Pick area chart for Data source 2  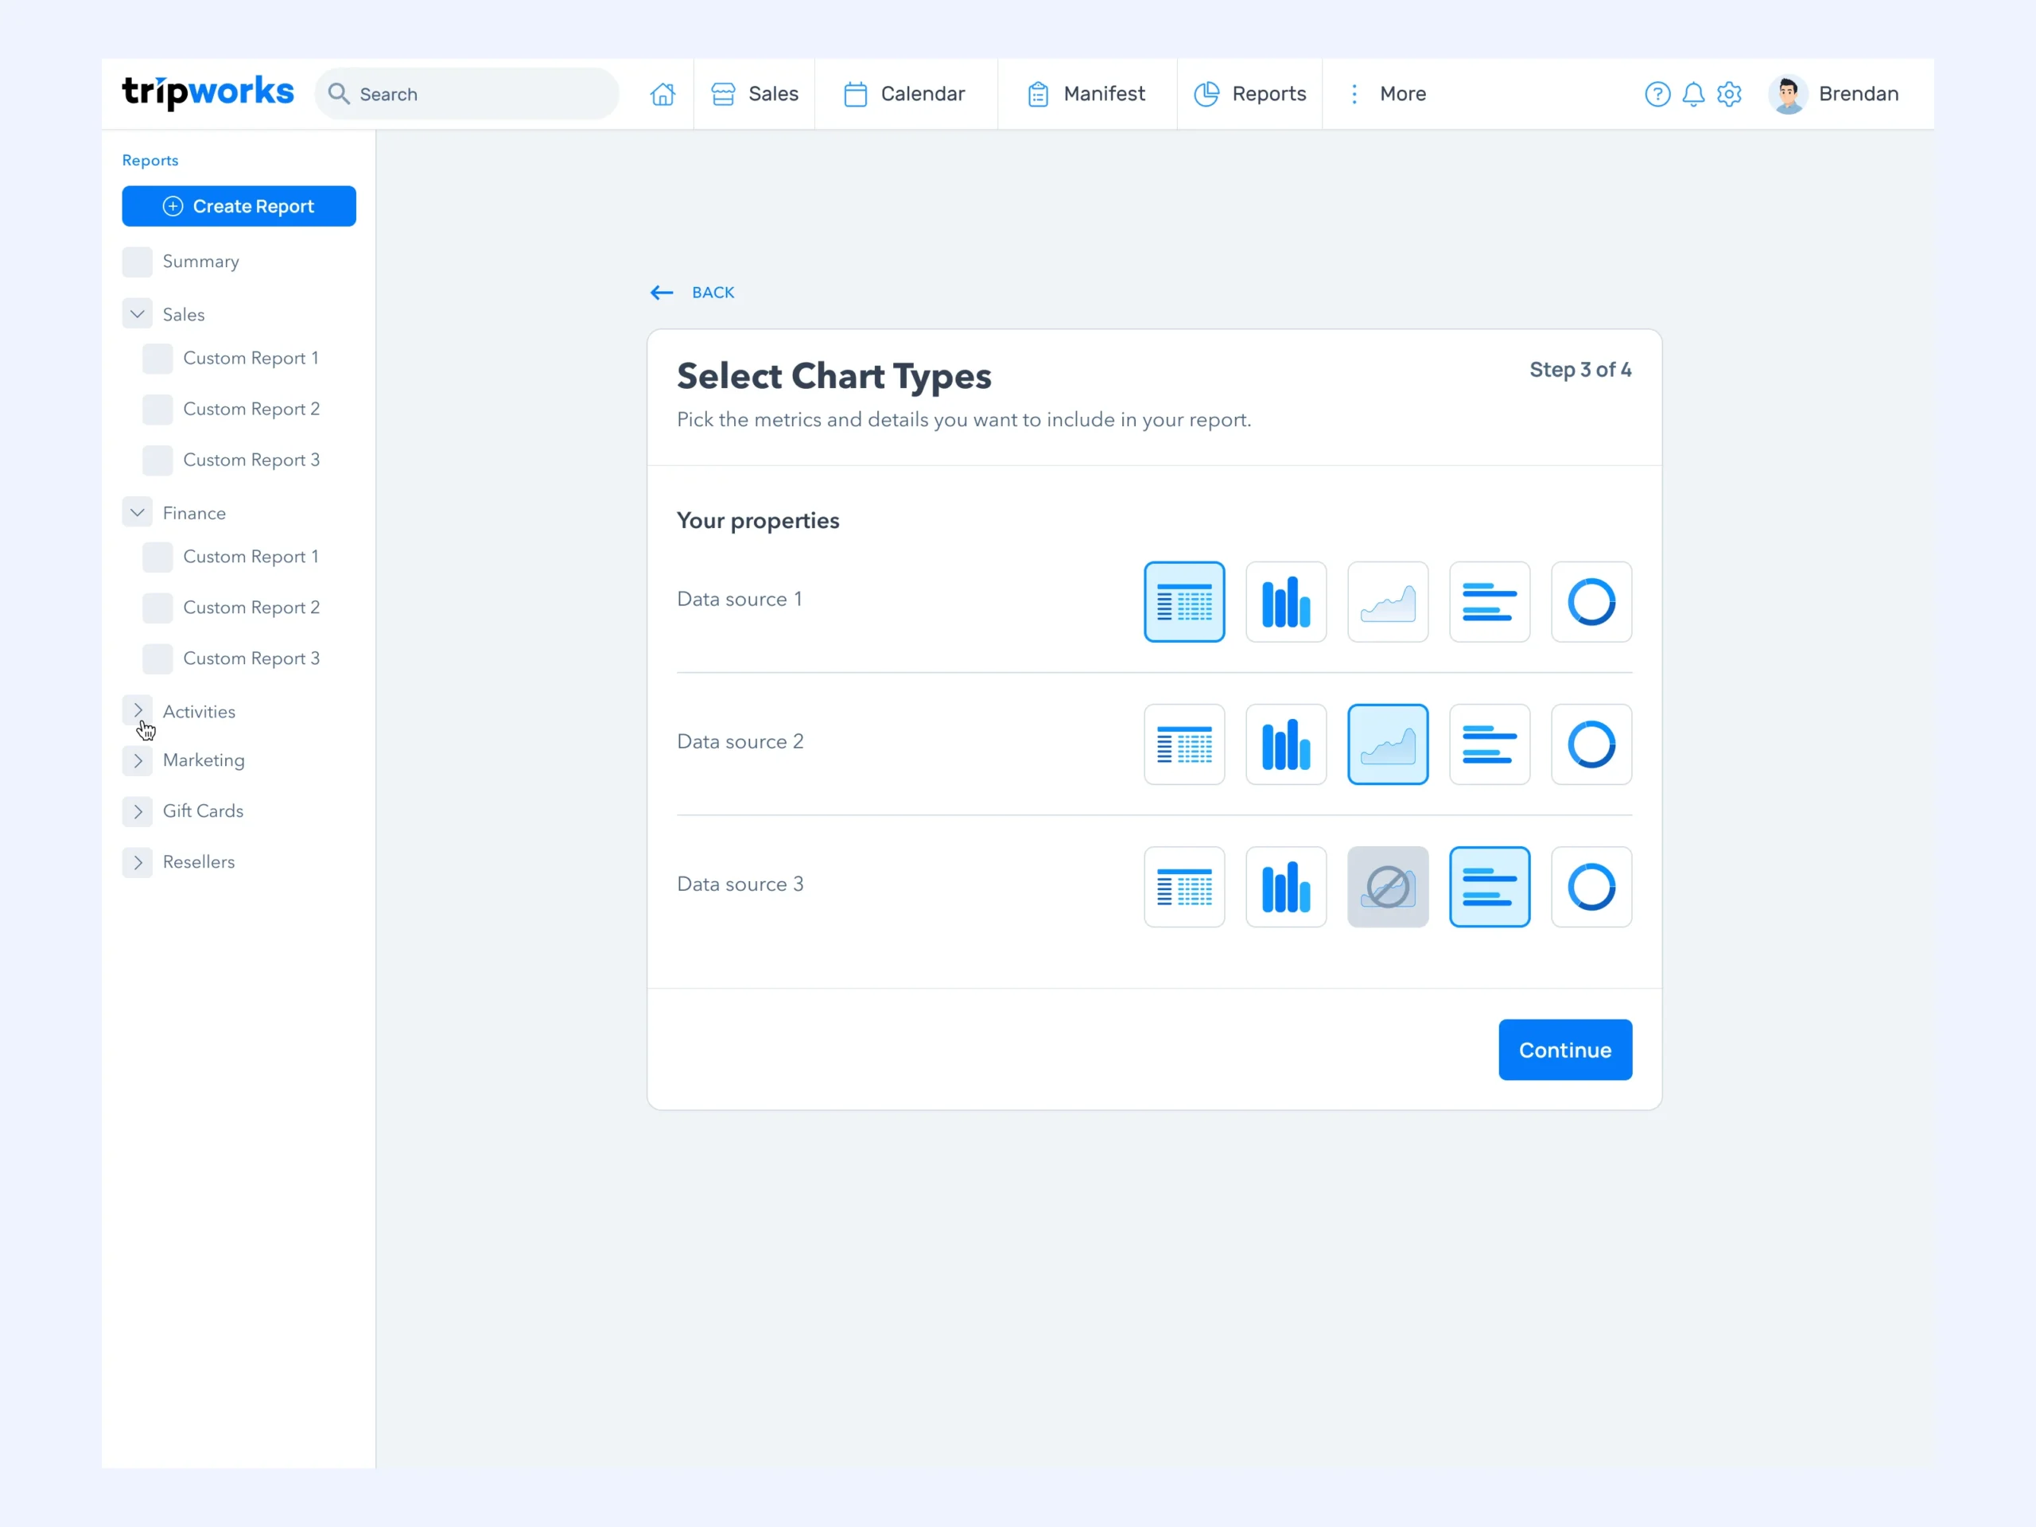point(1388,744)
